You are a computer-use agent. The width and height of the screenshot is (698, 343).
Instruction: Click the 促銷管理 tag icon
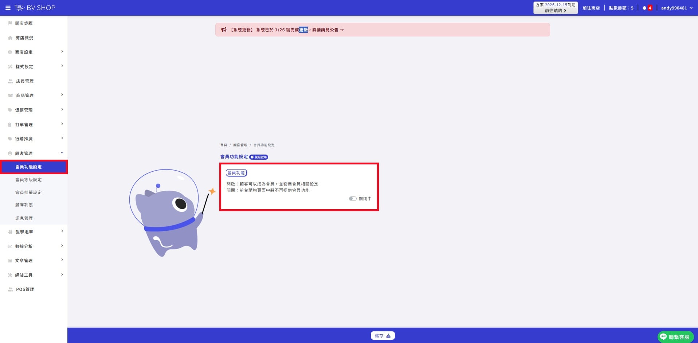coord(10,110)
